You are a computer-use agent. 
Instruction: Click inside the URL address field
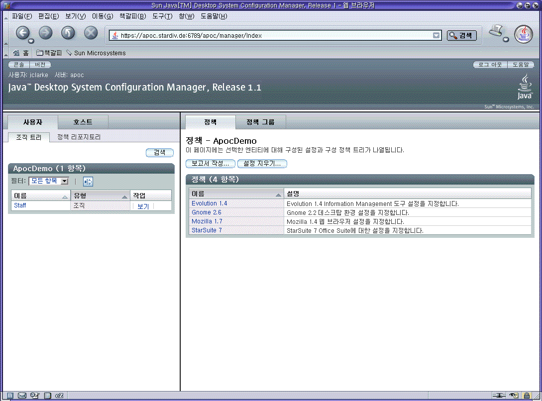275,35
